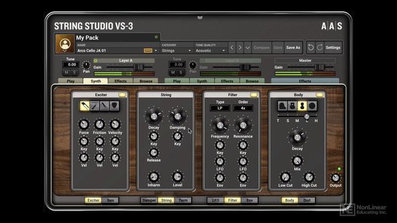Screen dimensions: 397x223
Task: Toggle Layer A power button
Action: coord(96,61)
